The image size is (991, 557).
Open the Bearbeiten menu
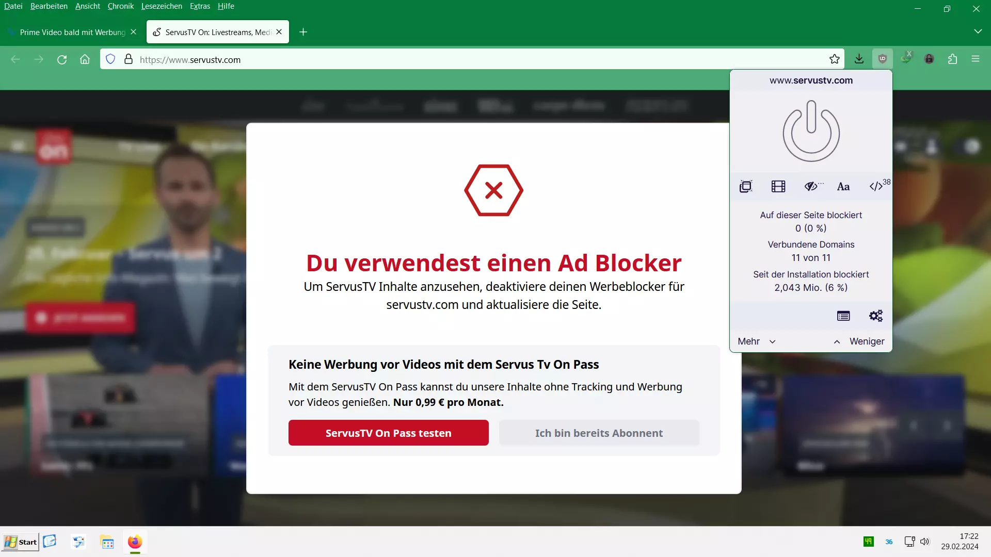coord(49,6)
